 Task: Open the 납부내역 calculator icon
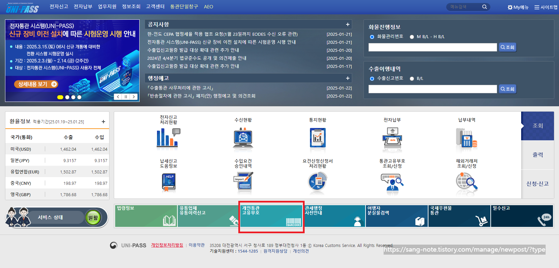(467, 138)
